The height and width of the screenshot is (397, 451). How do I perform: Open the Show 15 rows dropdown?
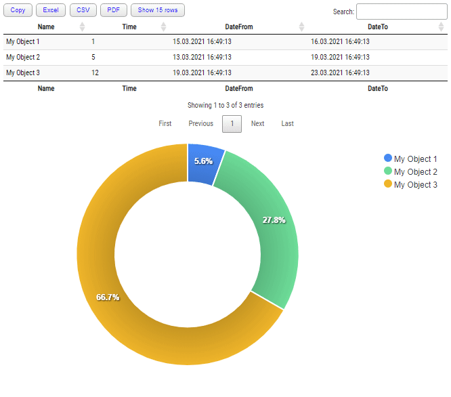click(158, 10)
